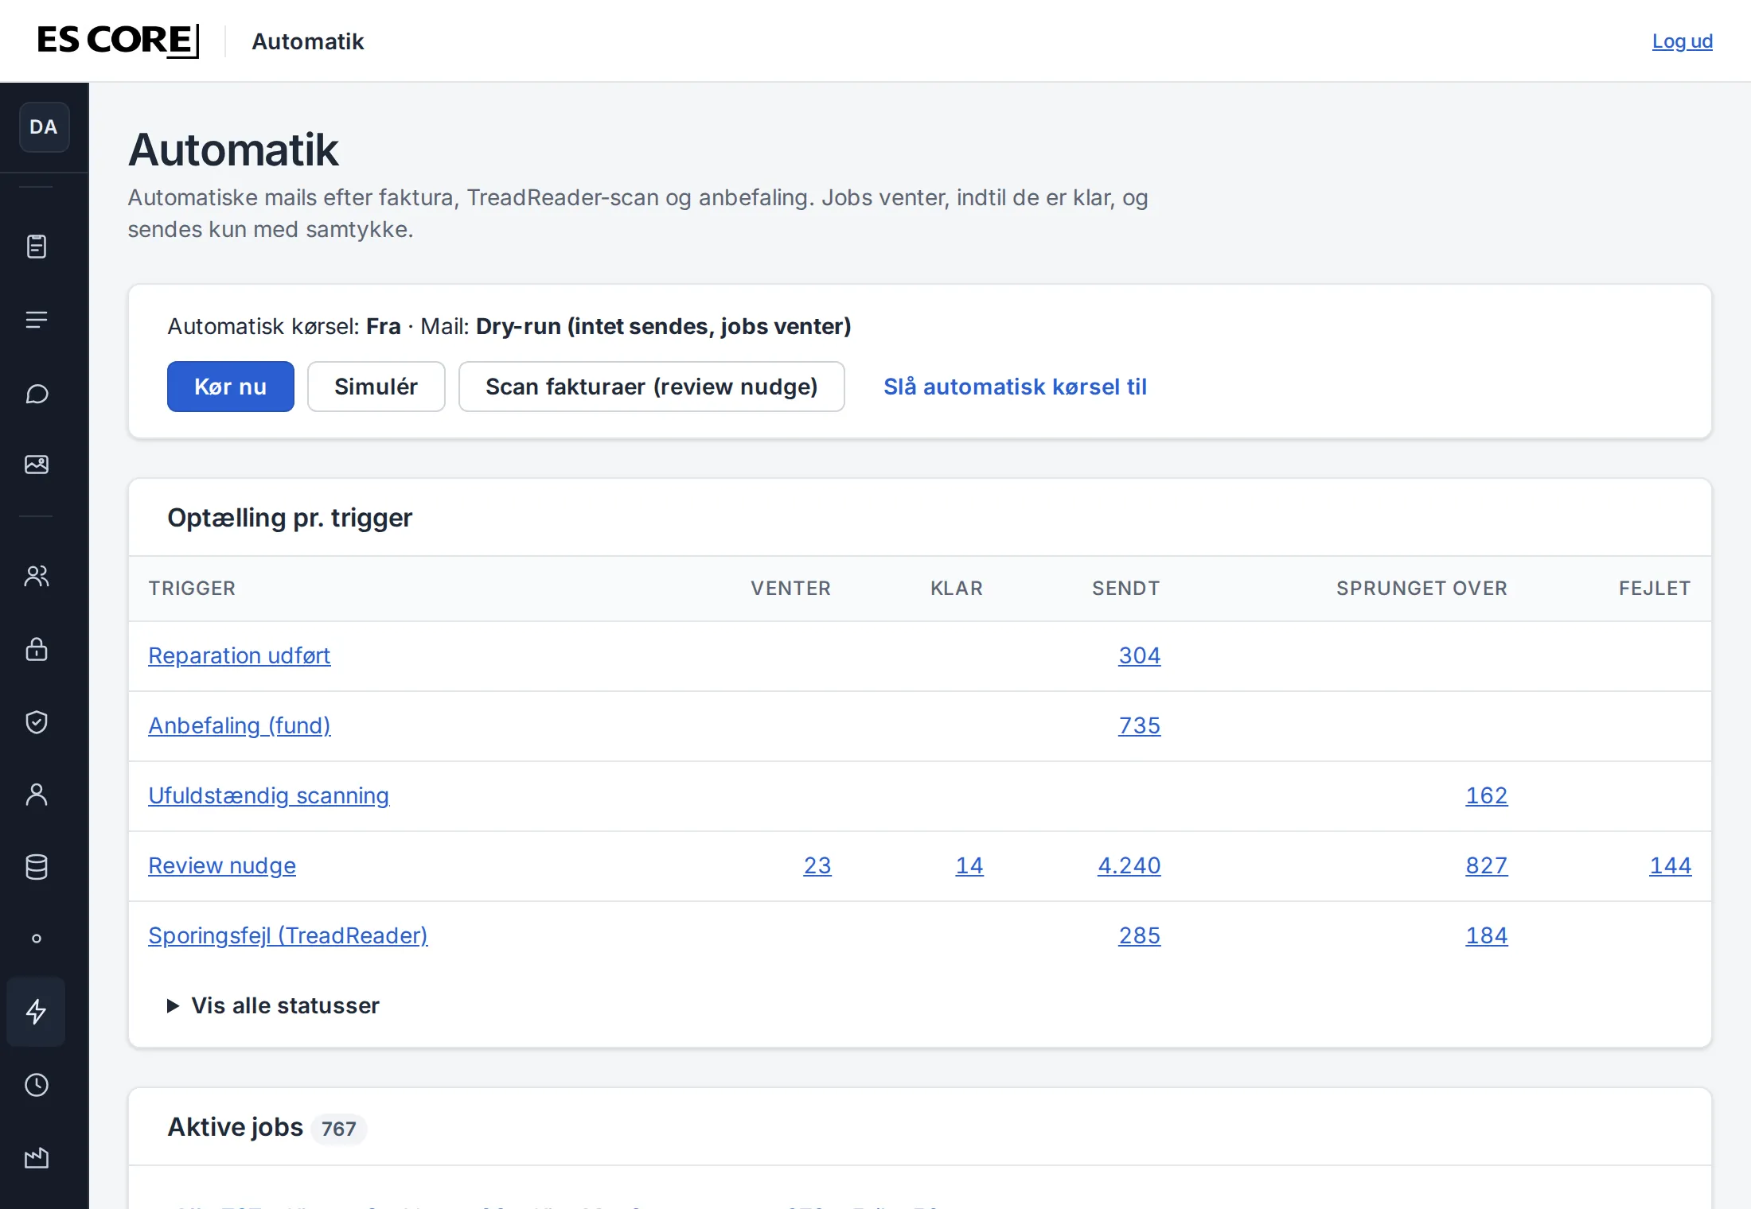Viewport: 1751px width, 1209px height.
Task: Click Slå automatisk kørsel til link
Action: 1015,387
